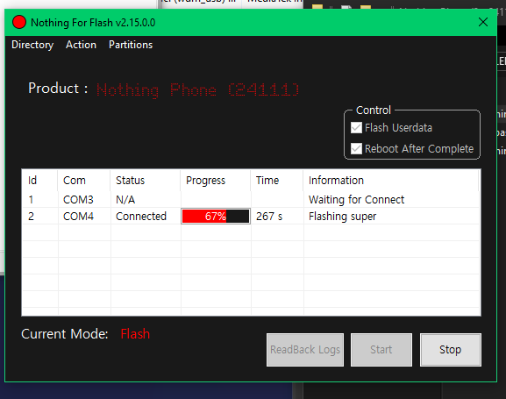The height and width of the screenshot is (399, 506).
Task: Click the 267 s time value
Action: (x=269, y=217)
